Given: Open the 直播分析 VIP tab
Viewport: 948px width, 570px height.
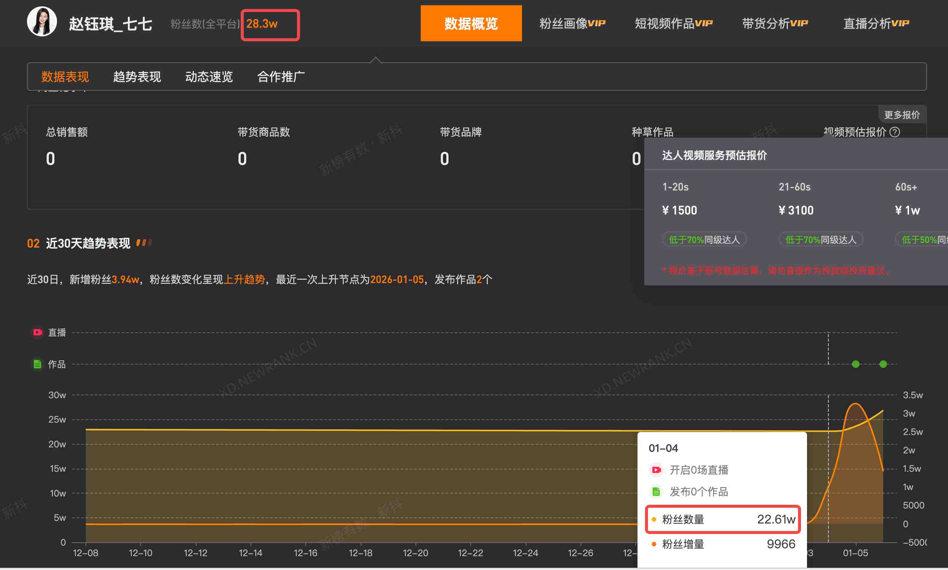Looking at the screenshot, I should [876, 23].
